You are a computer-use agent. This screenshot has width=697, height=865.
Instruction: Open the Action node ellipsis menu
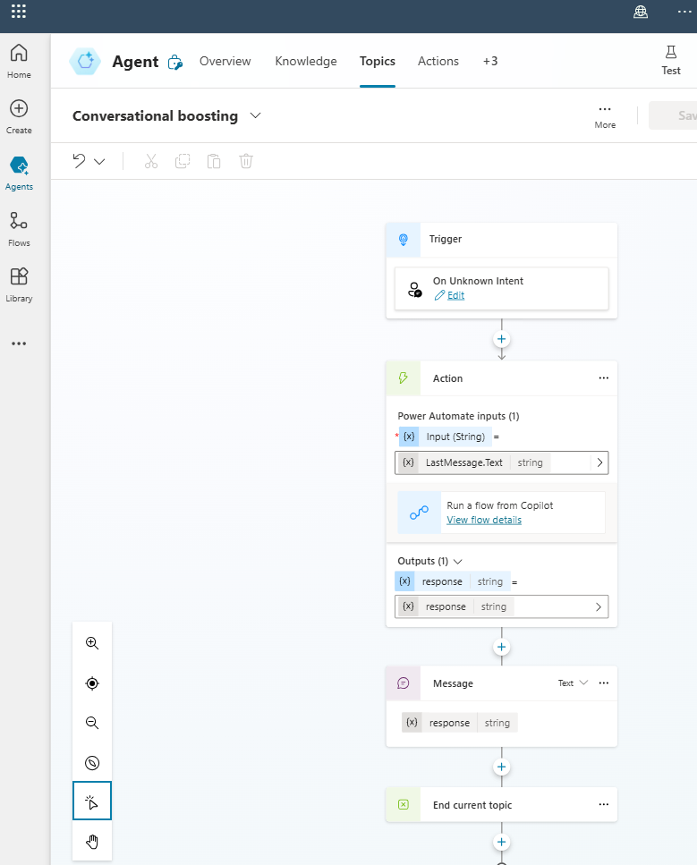click(604, 378)
